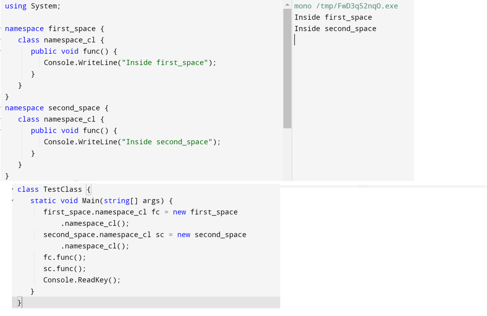This screenshot has width=487, height=316.
Task: Place cursor on the fc.func() call
Action: pyautogui.click(x=64, y=257)
